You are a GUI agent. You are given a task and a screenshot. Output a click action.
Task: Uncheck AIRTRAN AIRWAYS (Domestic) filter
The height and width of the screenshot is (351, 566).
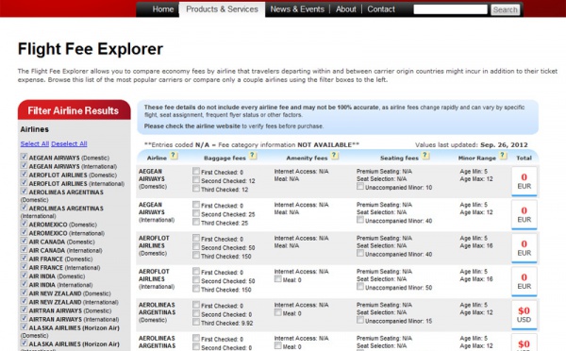(x=25, y=309)
